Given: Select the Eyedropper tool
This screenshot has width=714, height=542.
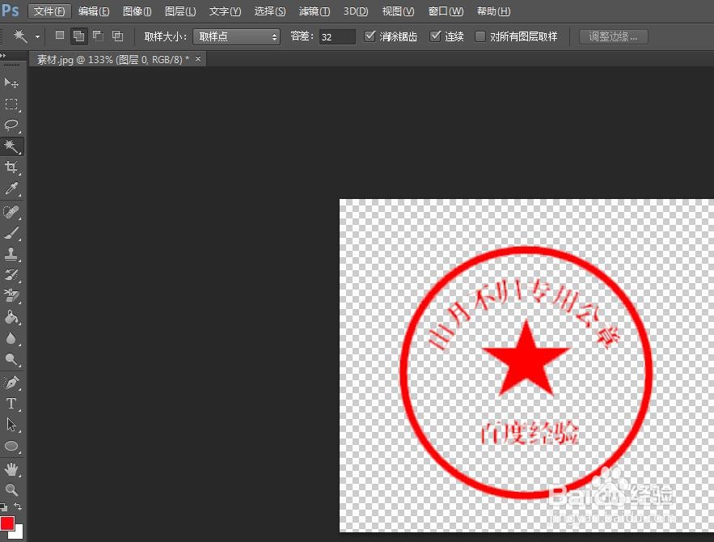Looking at the screenshot, I should point(11,188).
